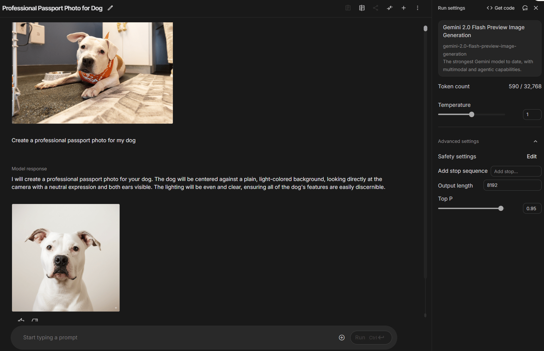This screenshot has width=544, height=351.
Task: Click the Run button
Action: pos(371,338)
